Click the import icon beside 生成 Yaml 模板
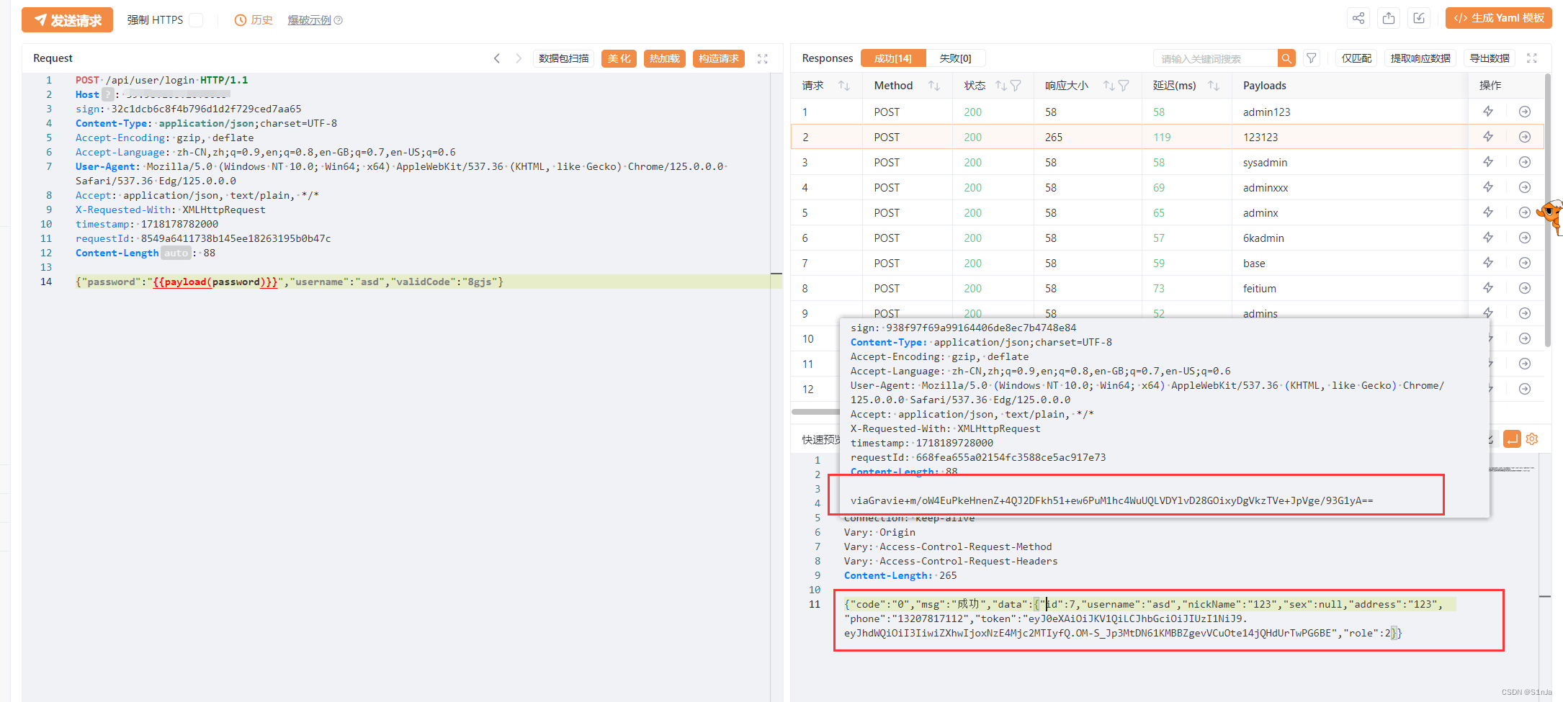1563x702 pixels. 1419,19
